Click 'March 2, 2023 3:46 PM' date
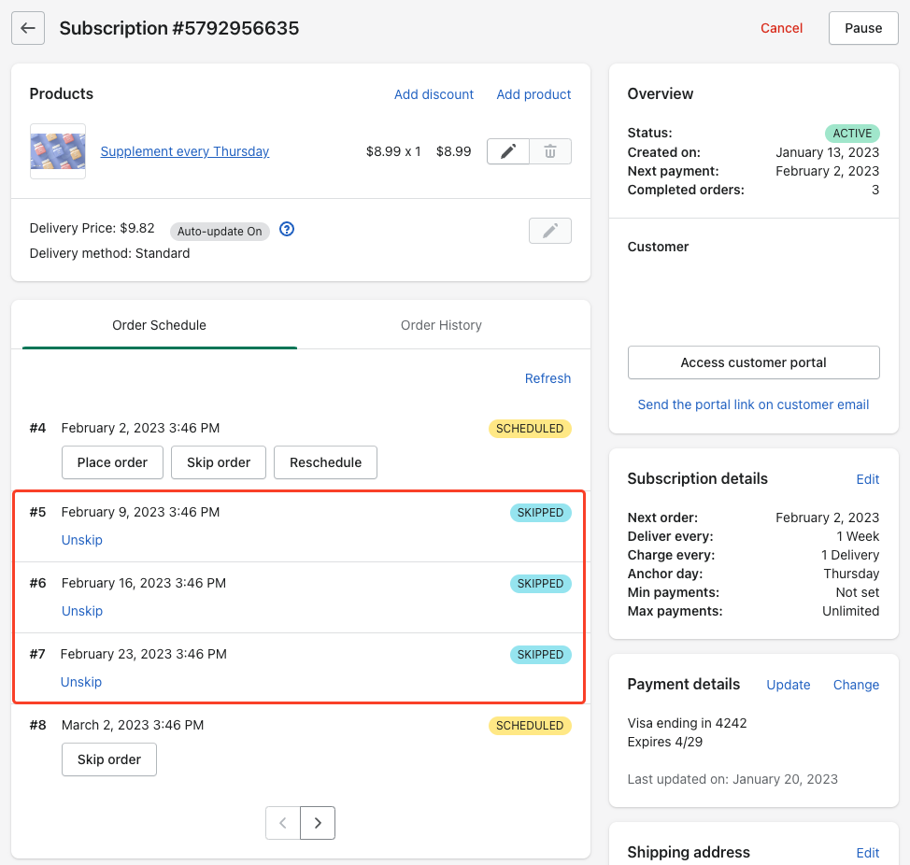Image resolution: width=910 pixels, height=865 pixels. point(133,725)
